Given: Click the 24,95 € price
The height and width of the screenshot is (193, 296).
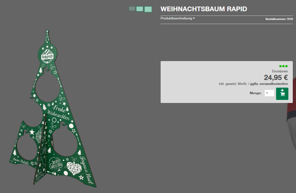Looking at the screenshot, I should tap(276, 78).
